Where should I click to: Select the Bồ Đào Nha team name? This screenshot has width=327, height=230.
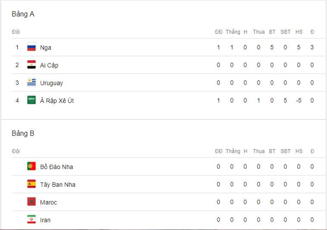pyautogui.click(x=57, y=167)
